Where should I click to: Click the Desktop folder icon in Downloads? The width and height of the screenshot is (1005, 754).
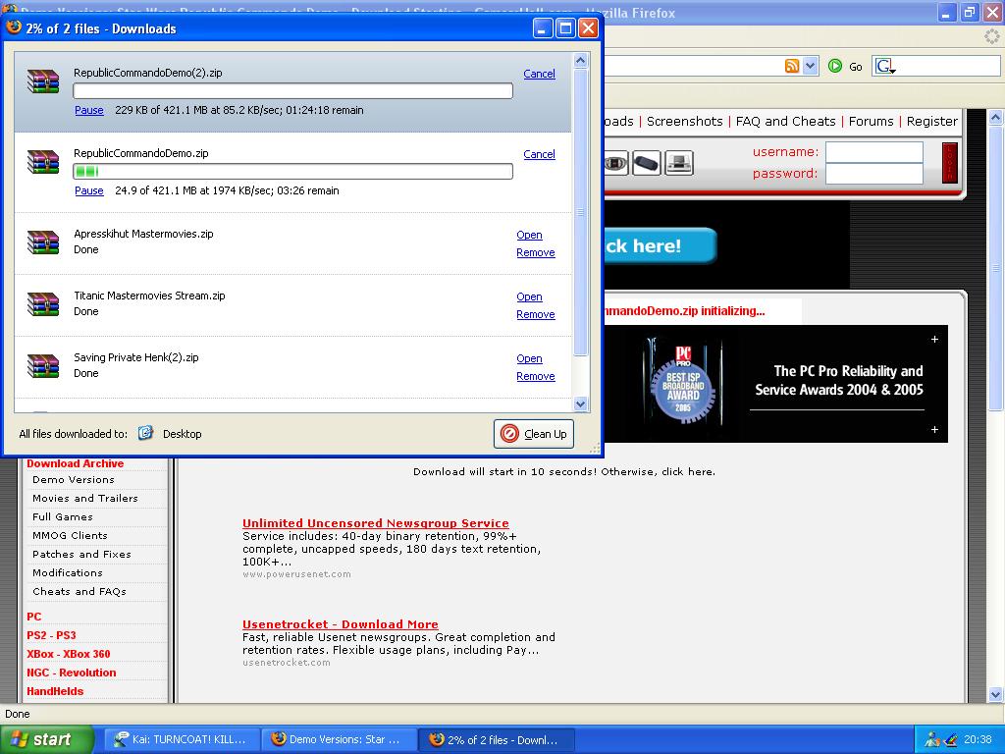(145, 433)
